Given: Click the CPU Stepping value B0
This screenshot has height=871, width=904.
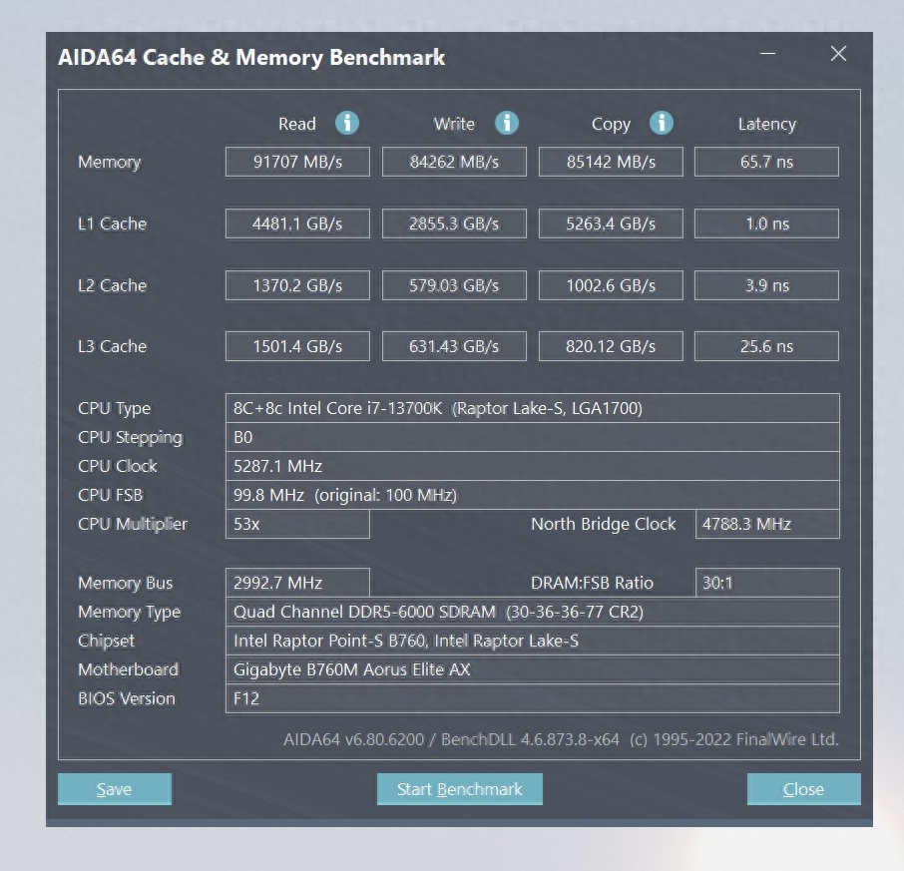Looking at the screenshot, I should tap(533, 437).
